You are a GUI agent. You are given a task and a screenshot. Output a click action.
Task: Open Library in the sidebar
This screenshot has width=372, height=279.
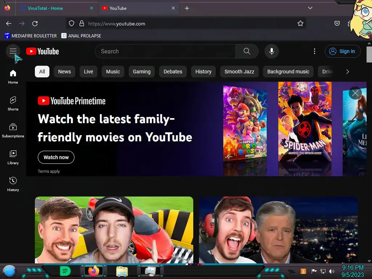pos(13,157)
